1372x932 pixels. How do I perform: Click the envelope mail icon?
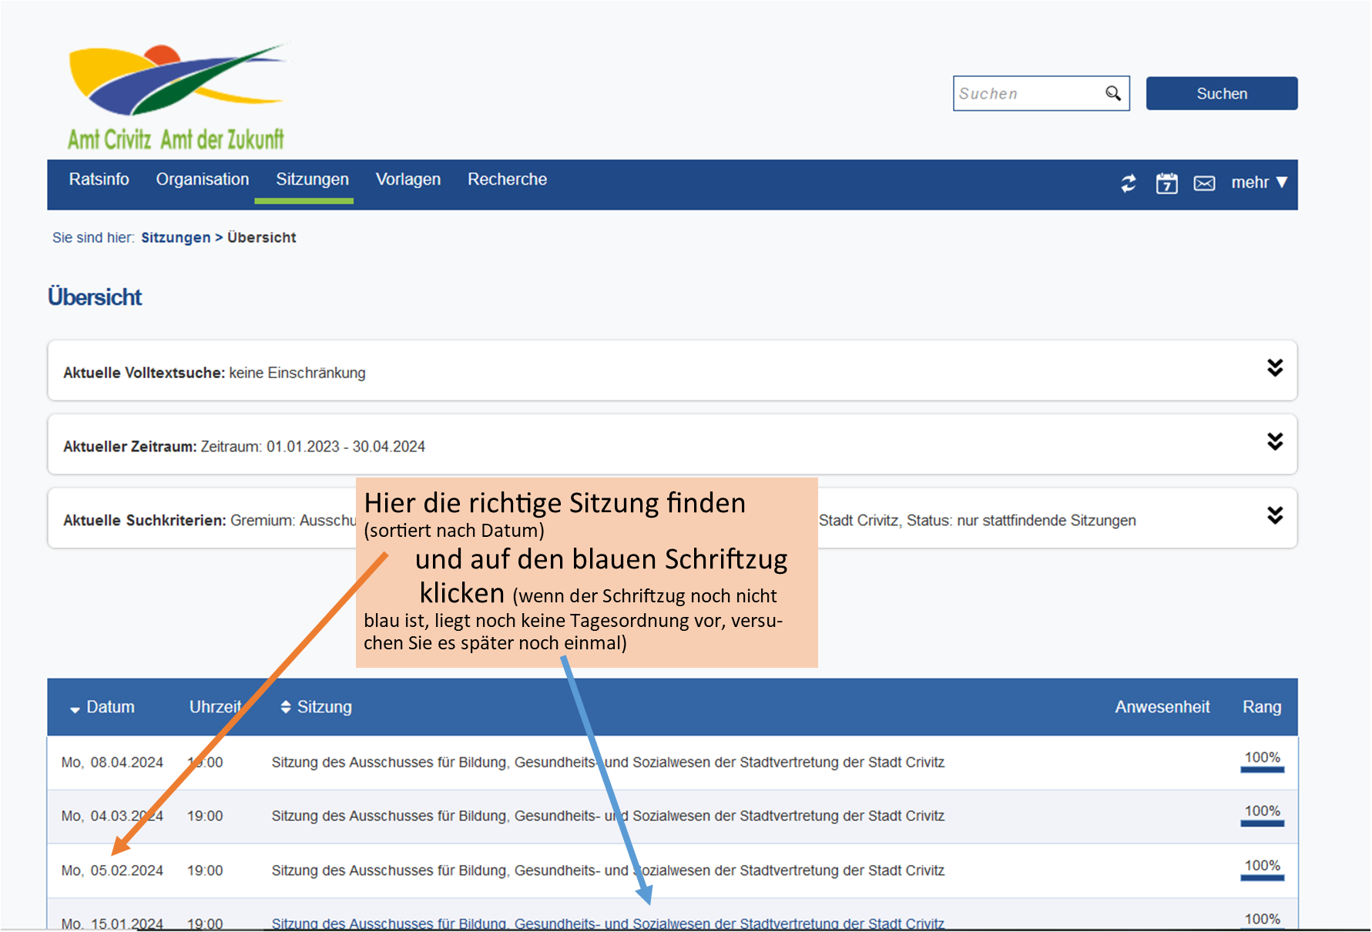[1204, 183]
